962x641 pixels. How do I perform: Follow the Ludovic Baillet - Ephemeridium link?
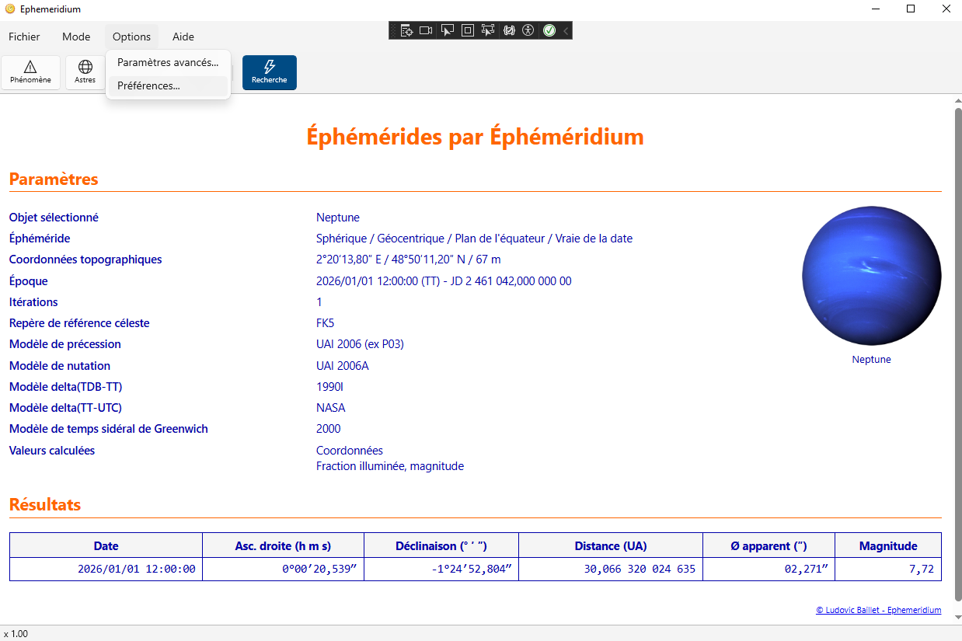tap(878, 610)
